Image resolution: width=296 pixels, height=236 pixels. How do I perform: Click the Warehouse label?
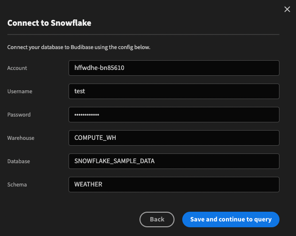coord(21,138)
